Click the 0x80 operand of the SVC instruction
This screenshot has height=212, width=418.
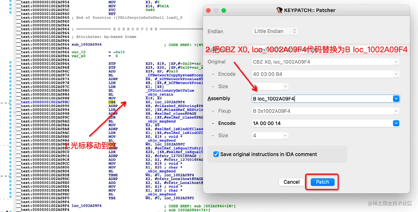coord(150,10)
